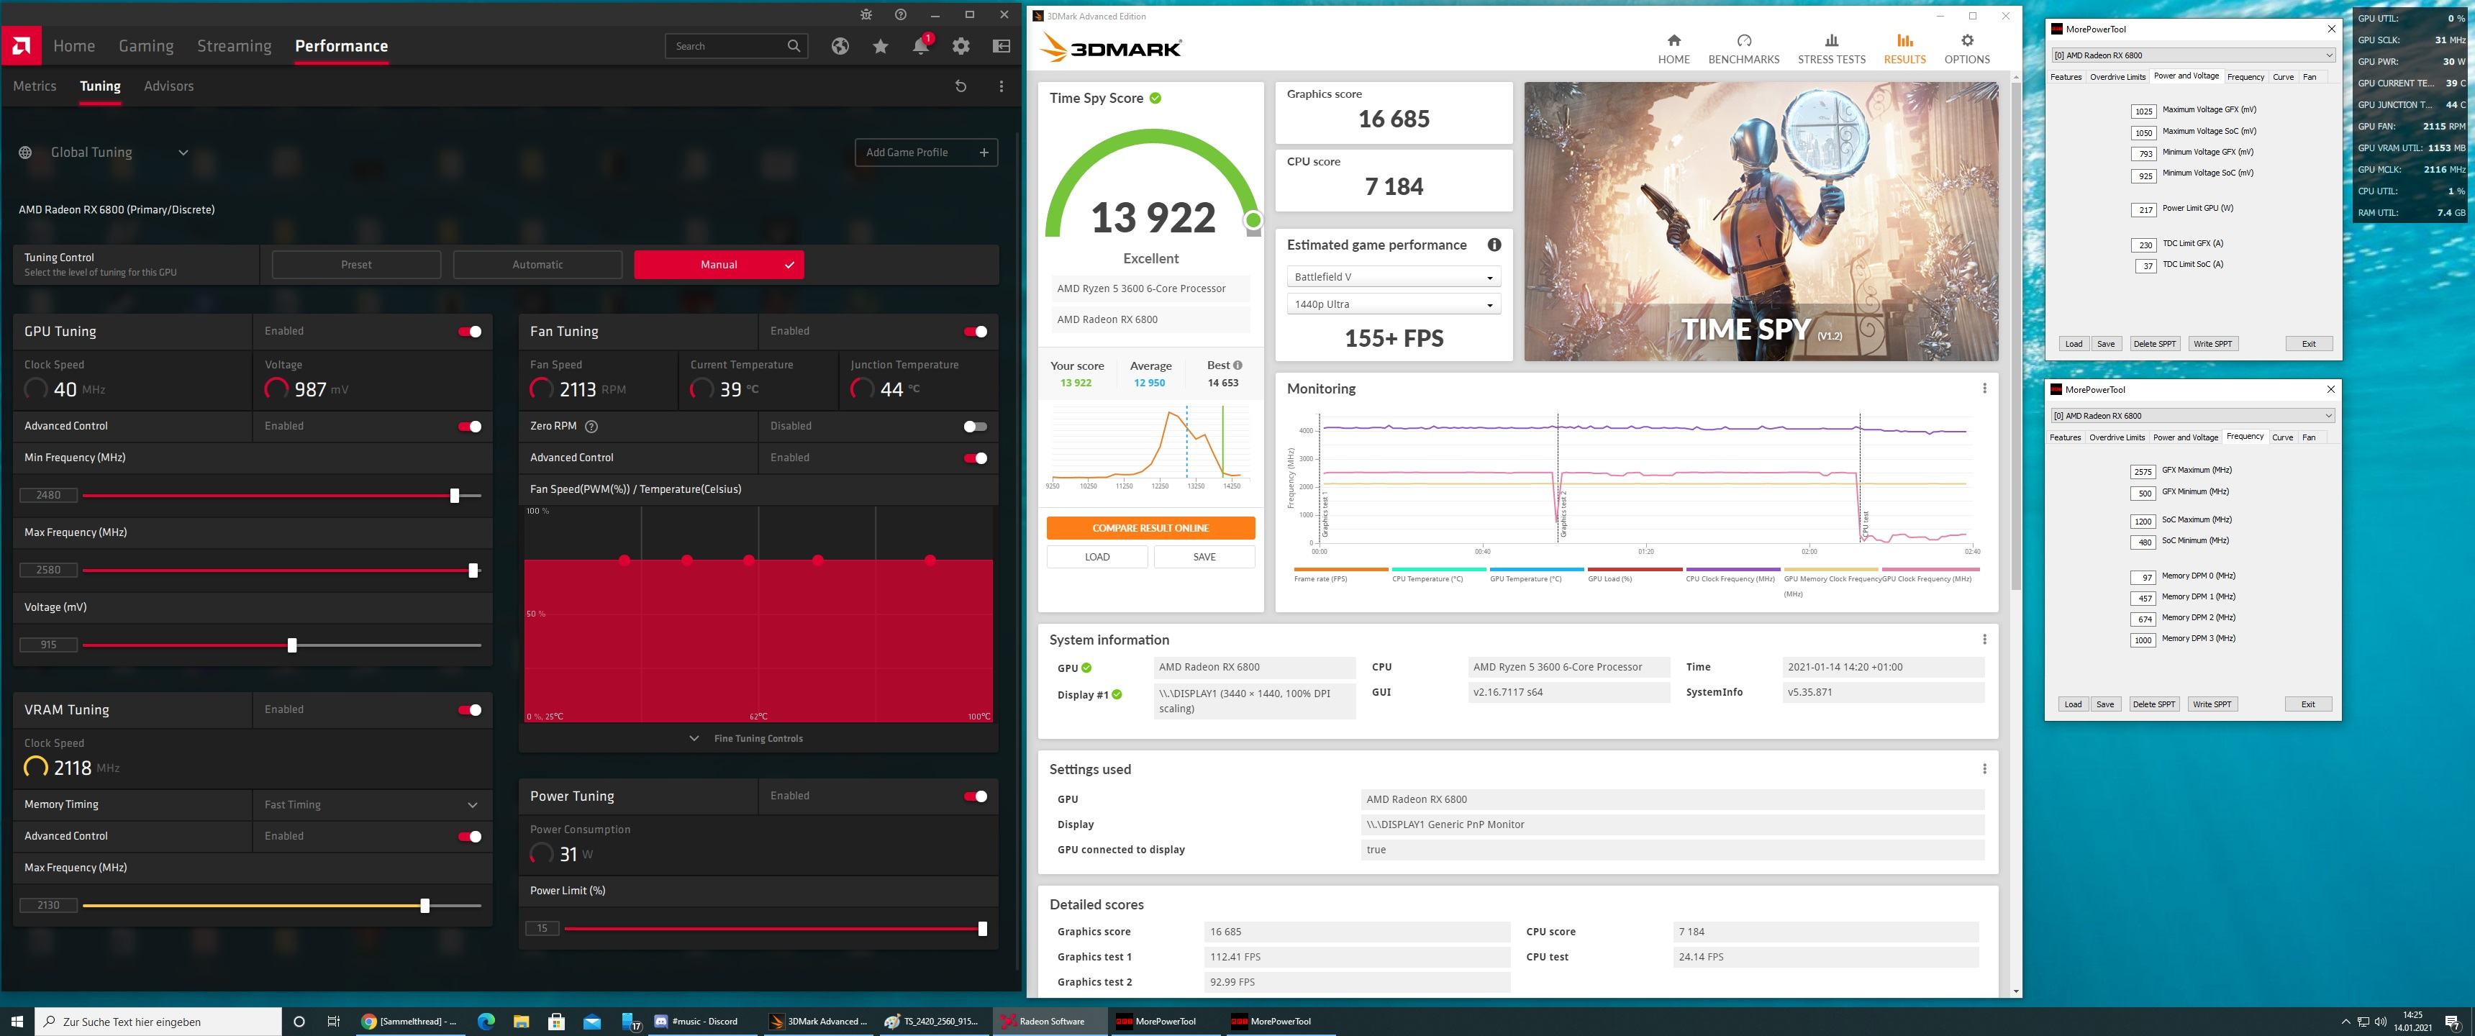
Task: Click the search magnifier icon in Radeon
Action: [x=794, y=46]
